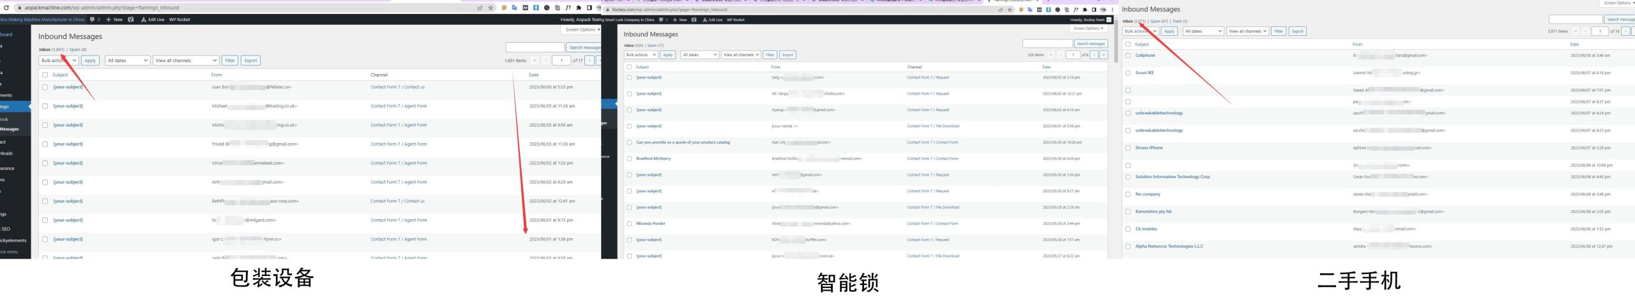Open 'Can you provide us a quote' message

683,142
